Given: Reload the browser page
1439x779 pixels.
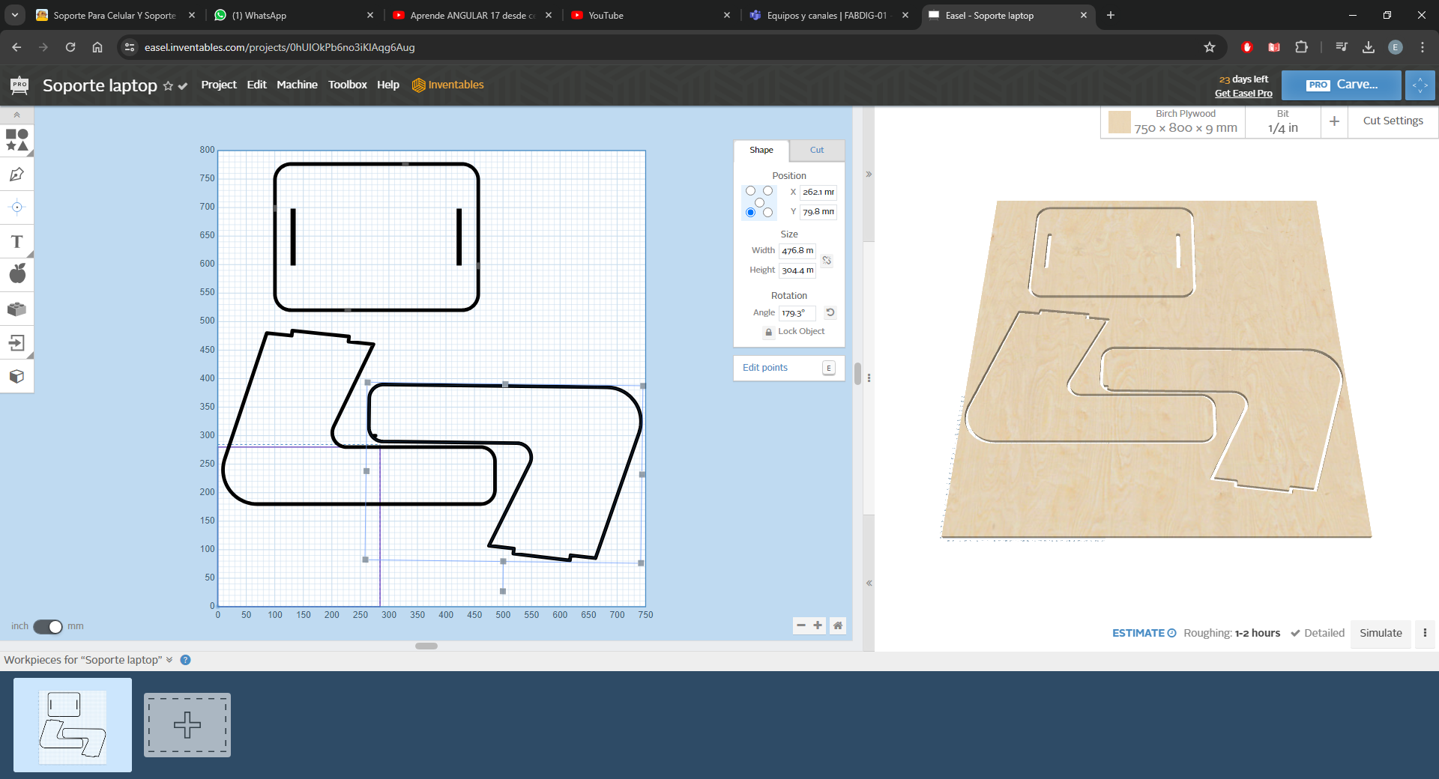Looking at the screenshot, I should pos(70,47).
